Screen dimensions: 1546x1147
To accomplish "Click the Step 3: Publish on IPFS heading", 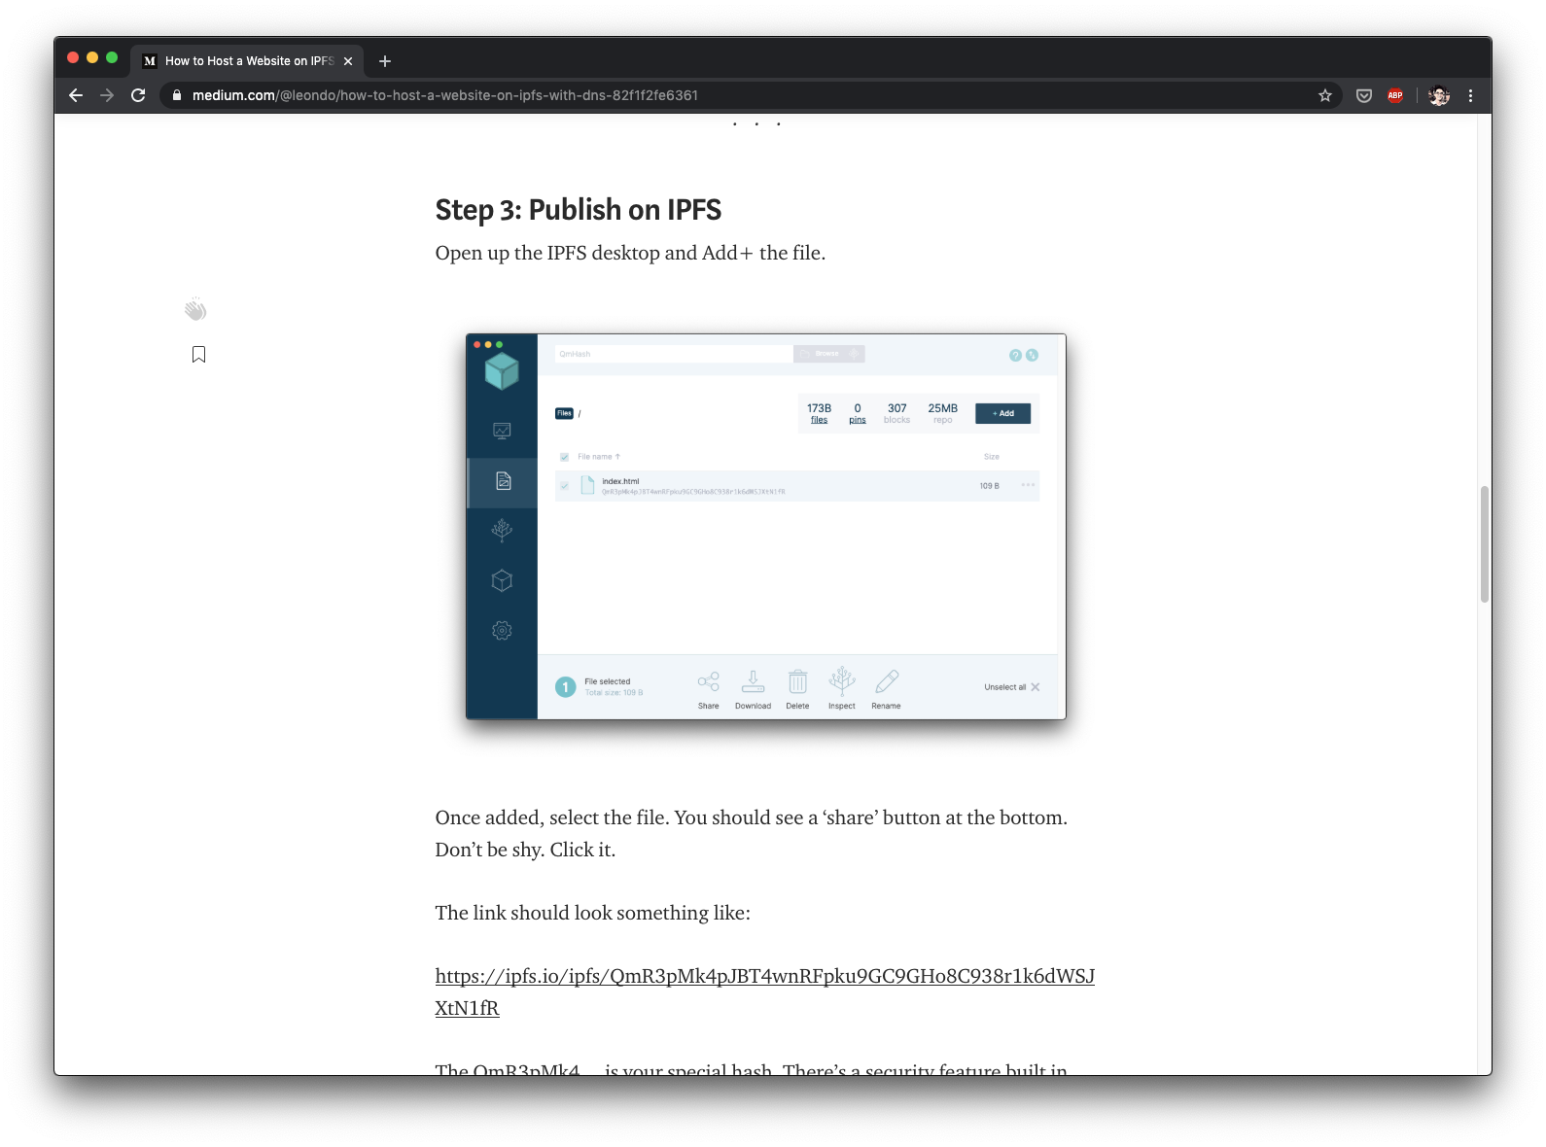I will [x=578, y=210].
